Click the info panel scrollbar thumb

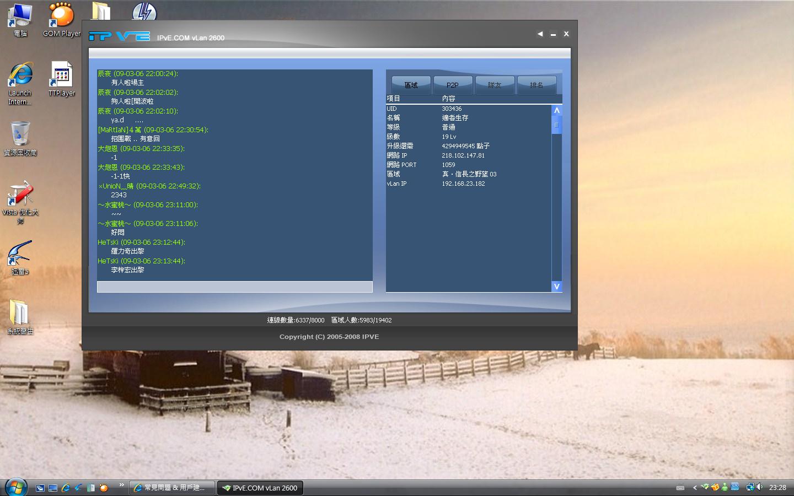pos(556,125)
